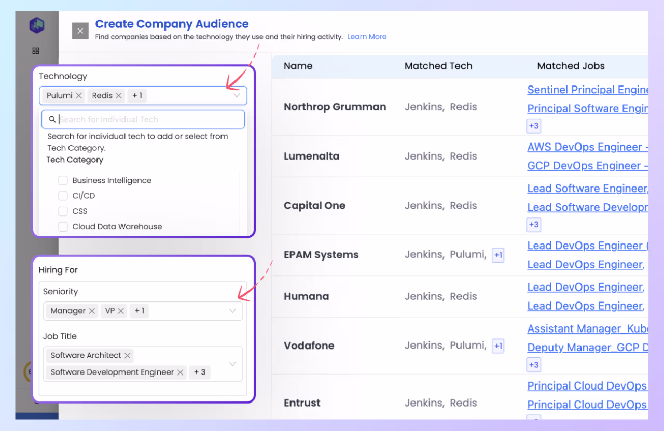Click the Tech Category heading

(75, 160)
